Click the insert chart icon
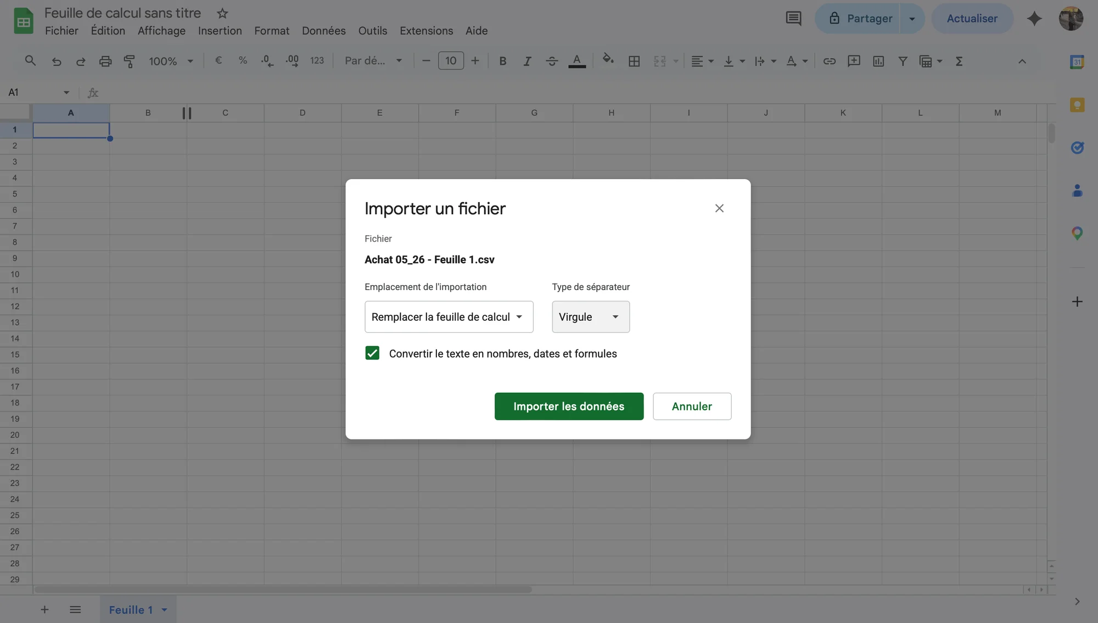This screenshot has width=1098, height=623. pos(878,61)
